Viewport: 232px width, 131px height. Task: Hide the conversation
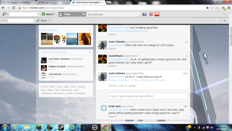click(119, 80)
